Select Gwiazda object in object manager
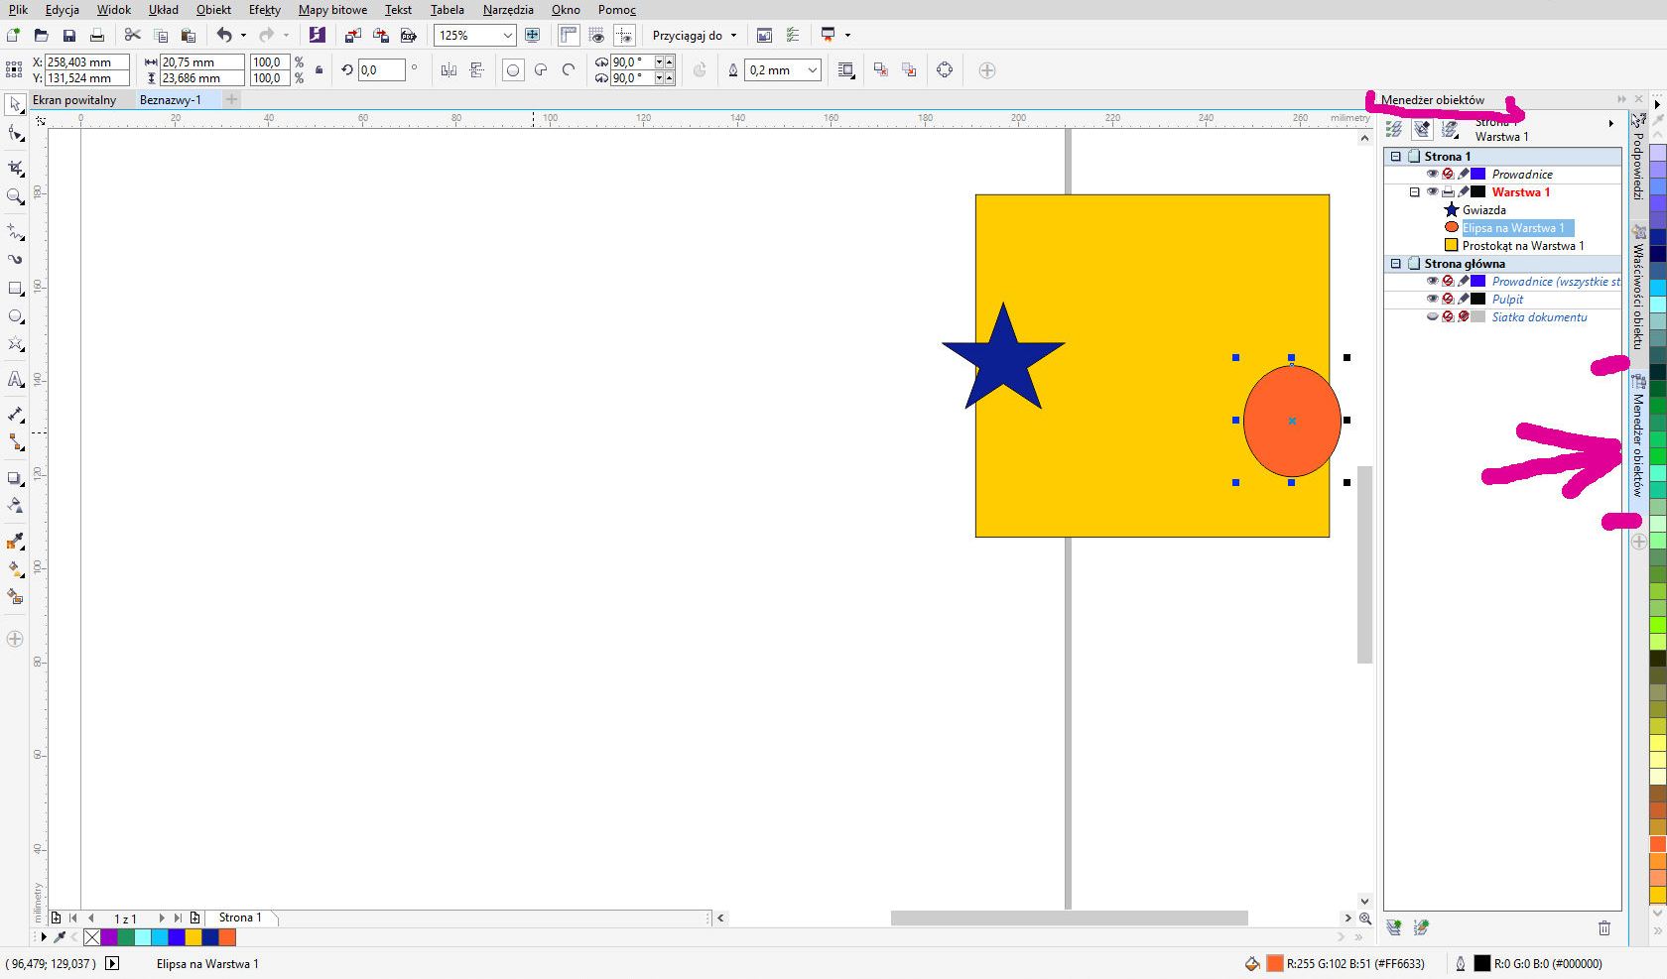The image size is (1667, 979). (x=1483, y=210)
